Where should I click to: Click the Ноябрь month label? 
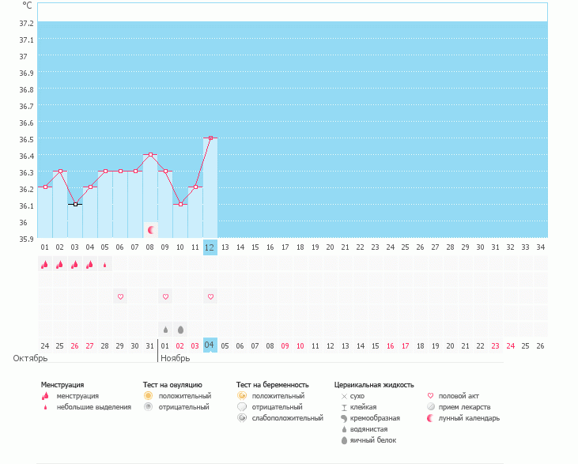pos(175,358)
